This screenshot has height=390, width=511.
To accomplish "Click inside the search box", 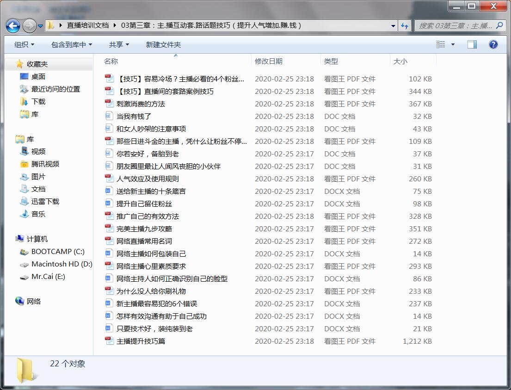I will pos(456,26).
